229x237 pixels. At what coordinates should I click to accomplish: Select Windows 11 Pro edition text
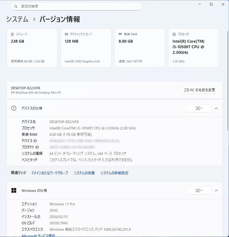click(62, 204)
